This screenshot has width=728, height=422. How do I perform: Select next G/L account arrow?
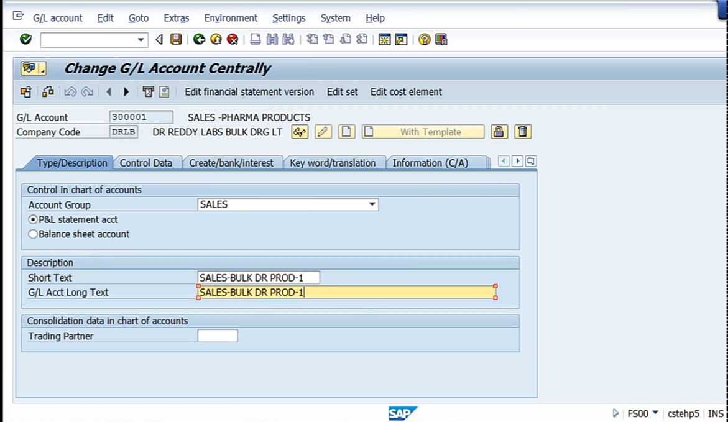click(x=126, y=92)
